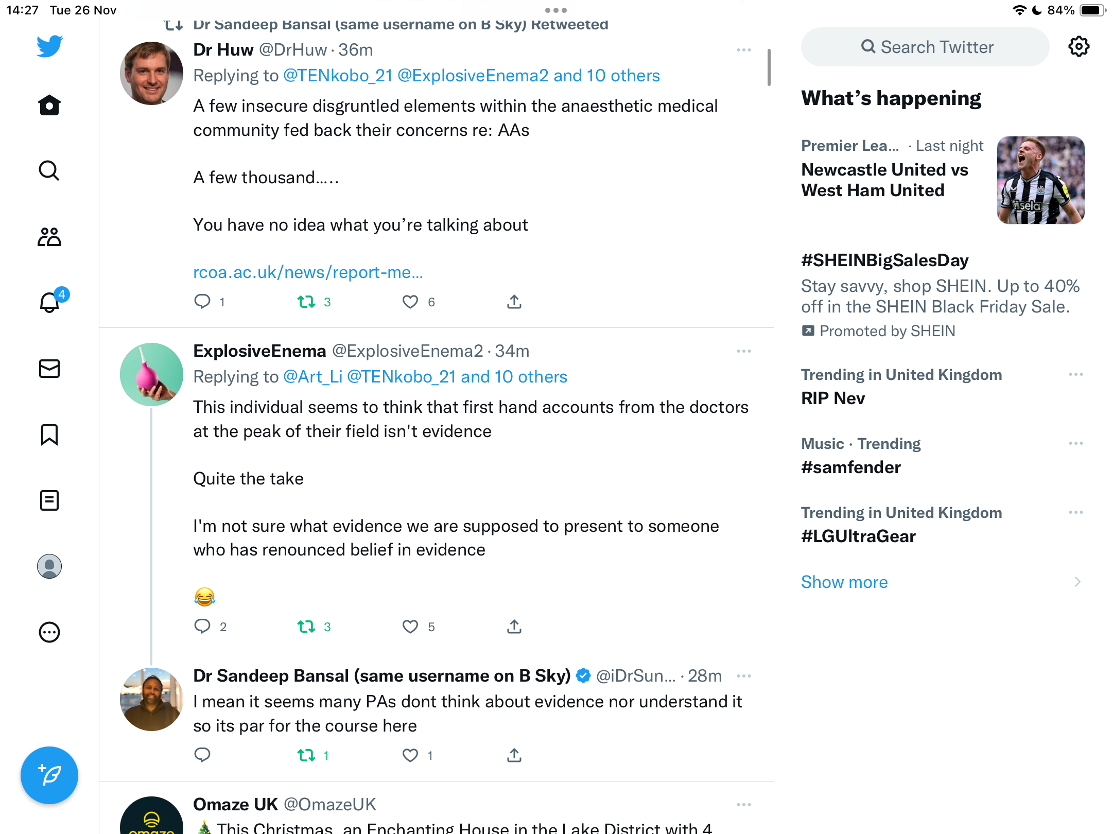Open the rcoa.ac.uk news report link
Viewport: 1112px width, 834px height.
point(308,272)
